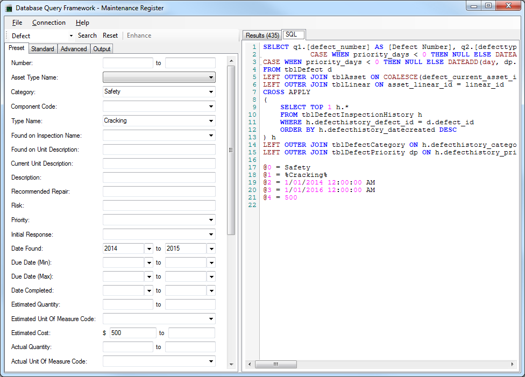Click parameter line '@0 = Safety'
This screenshot has width=525, height=377.
click(287, 167)
